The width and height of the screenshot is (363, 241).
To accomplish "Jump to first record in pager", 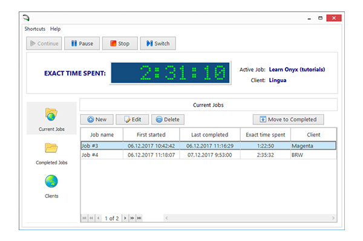I will [84, 218].
